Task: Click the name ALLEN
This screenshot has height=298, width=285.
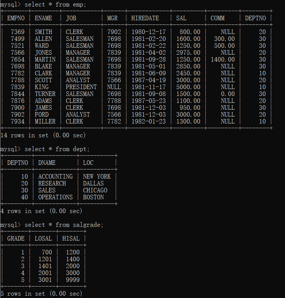Action: tap(43, 39)
